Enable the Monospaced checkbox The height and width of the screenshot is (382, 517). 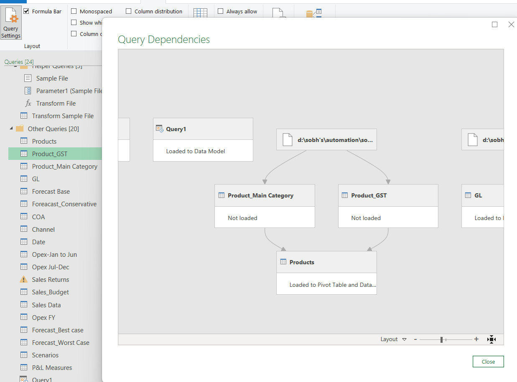[x=74, y=11]
